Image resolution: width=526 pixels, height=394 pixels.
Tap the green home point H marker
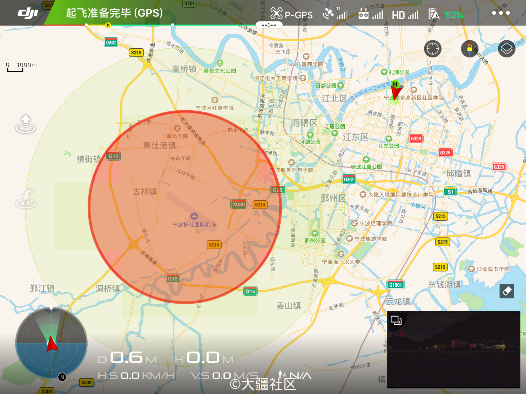tap(395, 84)
